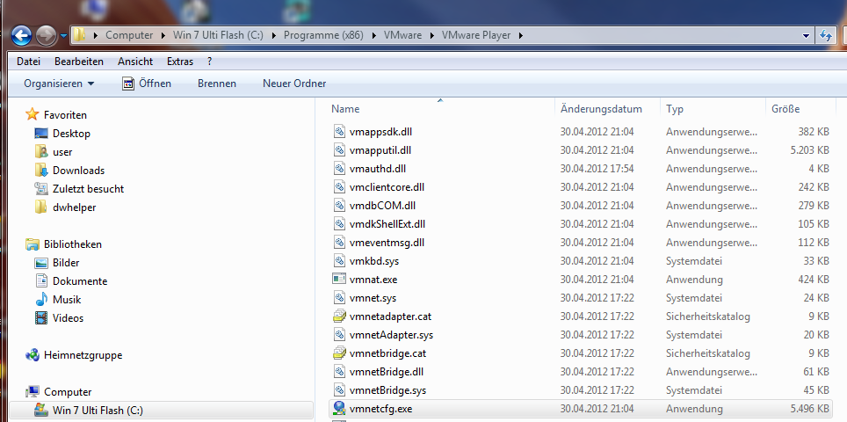The height and width of the screenshot is (422, 847).
Task: Select vmapputil.dll file icon
Action: click(338, 149)
